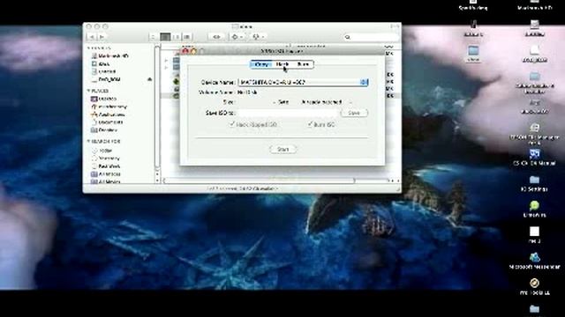Switch to the Copy tab
Screen dimensions: 565x317
click(x=261, y=64)
